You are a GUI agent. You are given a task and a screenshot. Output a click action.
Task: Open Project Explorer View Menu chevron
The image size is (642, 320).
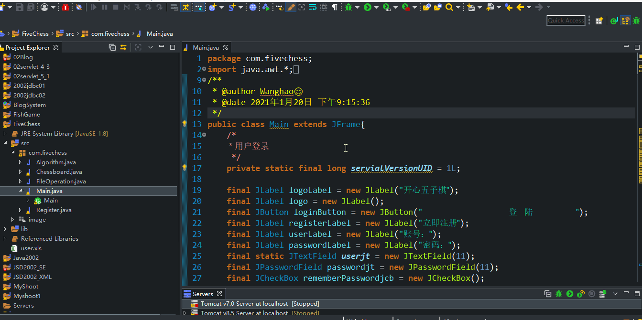(x=150, y=47)
